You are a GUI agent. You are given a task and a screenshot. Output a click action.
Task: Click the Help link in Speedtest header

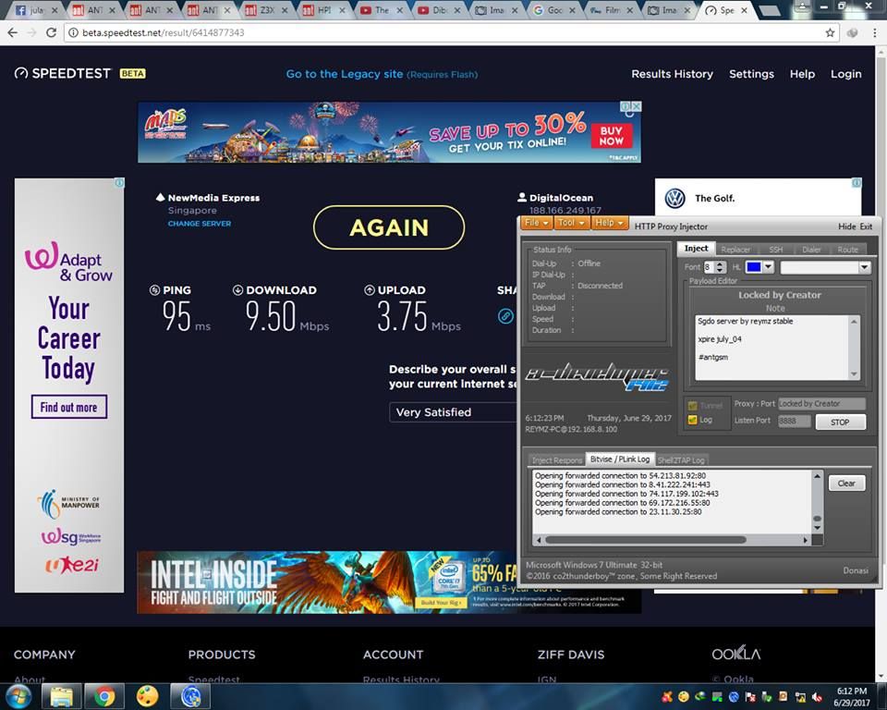802,74
